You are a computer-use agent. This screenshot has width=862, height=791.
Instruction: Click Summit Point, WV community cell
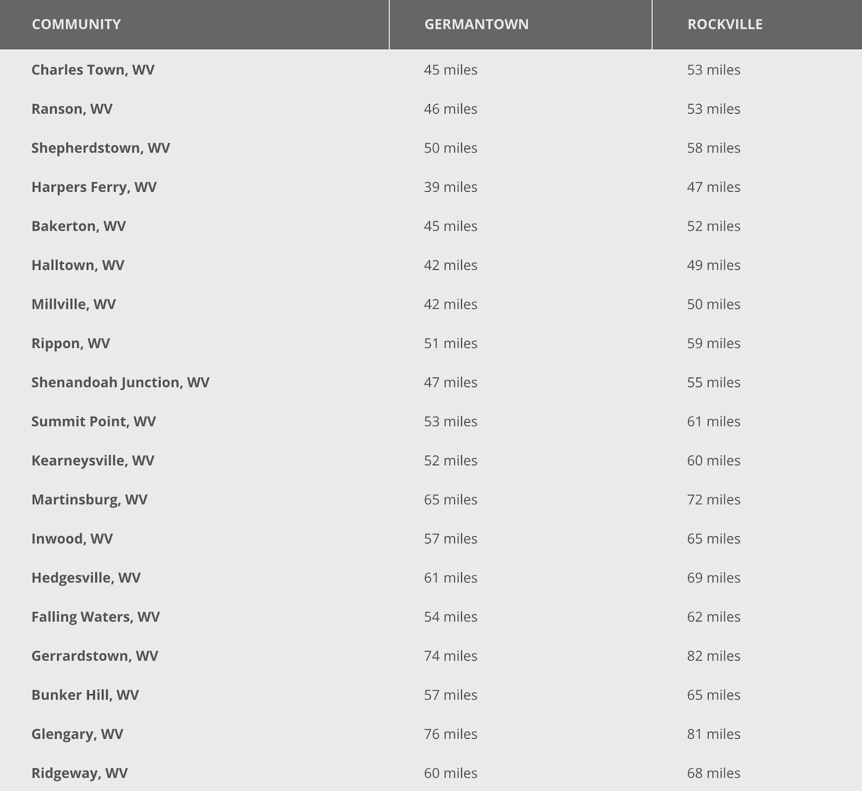[93, 422]
